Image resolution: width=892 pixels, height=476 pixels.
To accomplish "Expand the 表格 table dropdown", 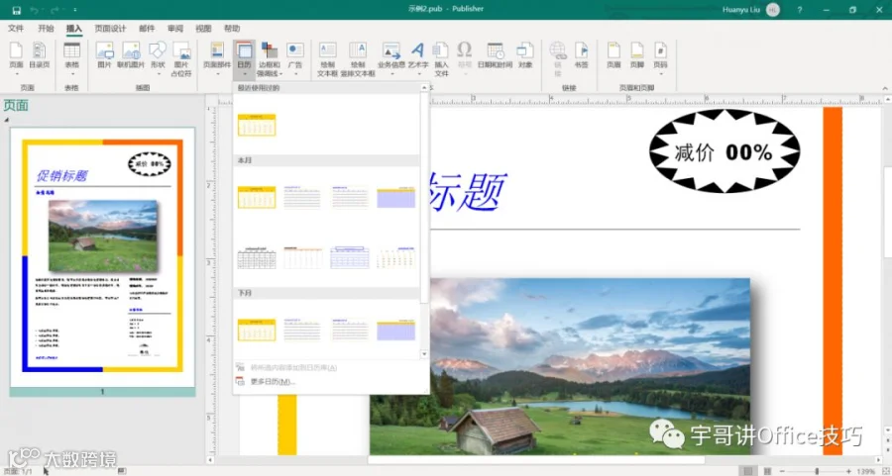I will point(71,59).
